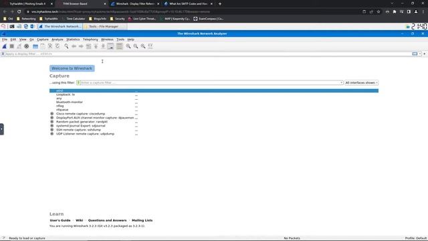Viewport: 428px width, 241px height.
Task: Start capturing packets with the shark fin icon
Action: click(x=5, y=46)
